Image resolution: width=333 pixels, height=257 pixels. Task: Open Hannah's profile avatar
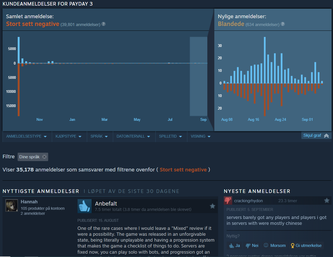pyautogui.click(x=11, y=206)
